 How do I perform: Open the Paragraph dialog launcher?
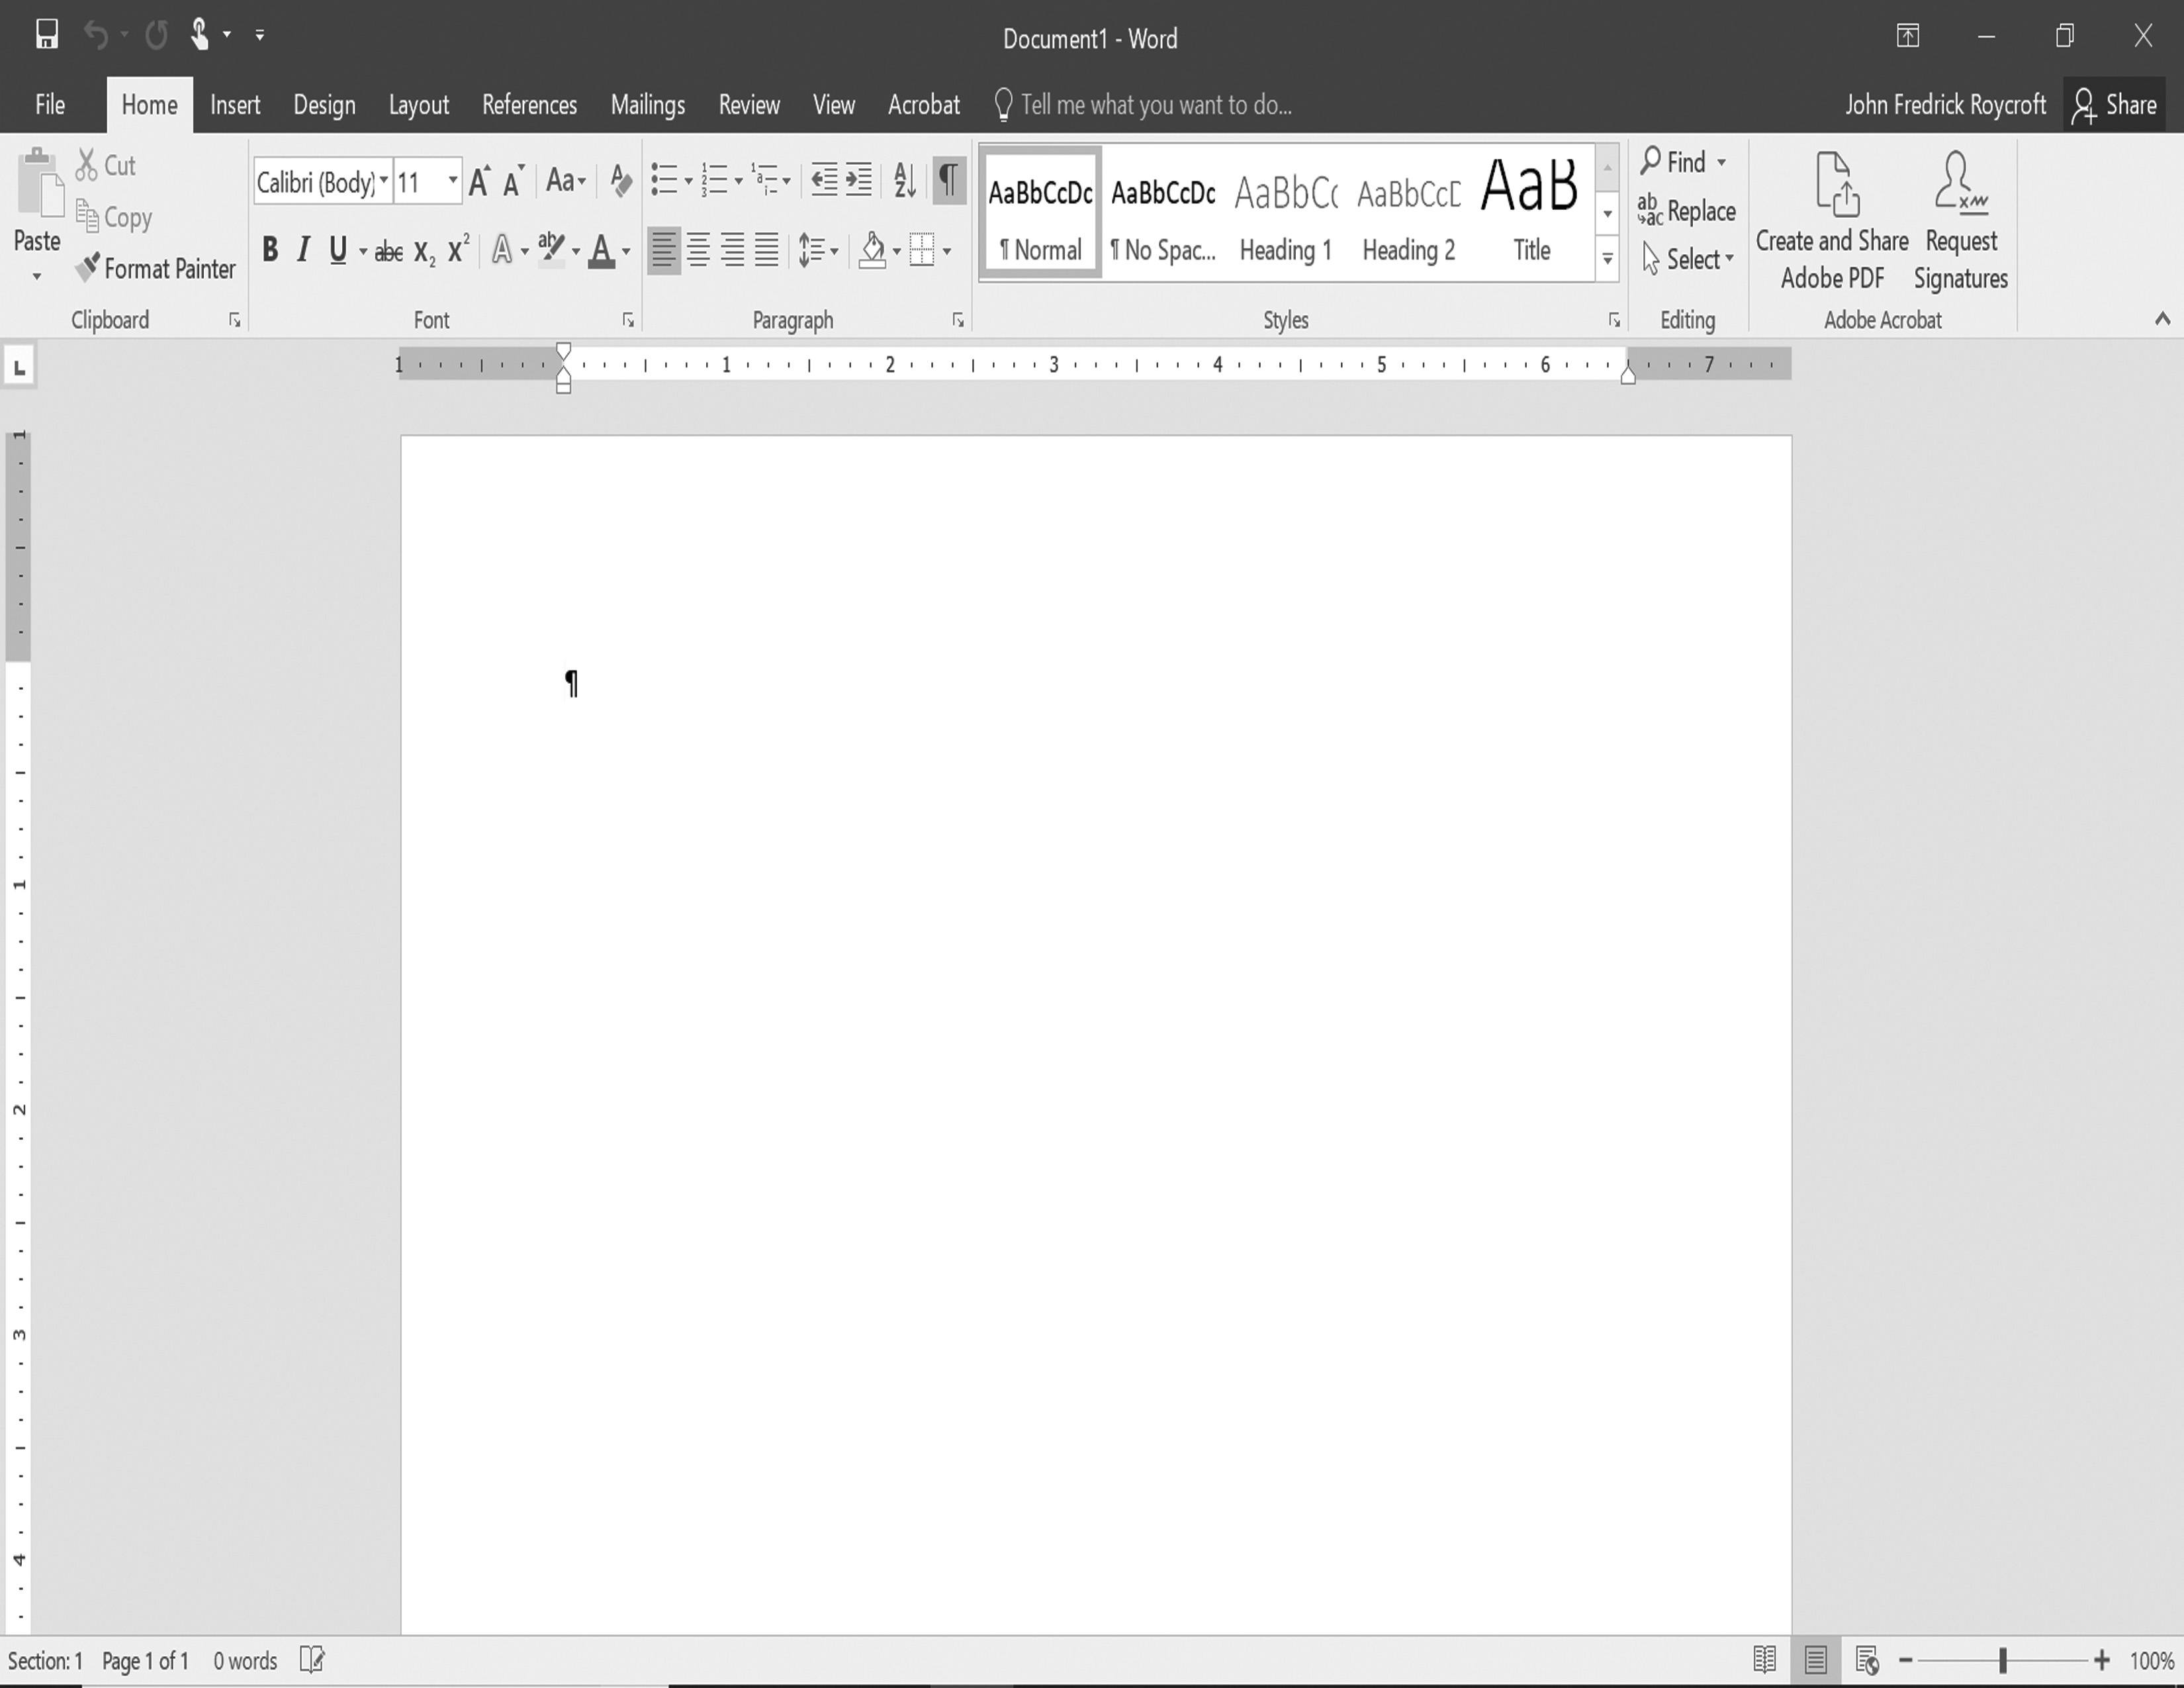pyautogui.click(x=959, y=321)
